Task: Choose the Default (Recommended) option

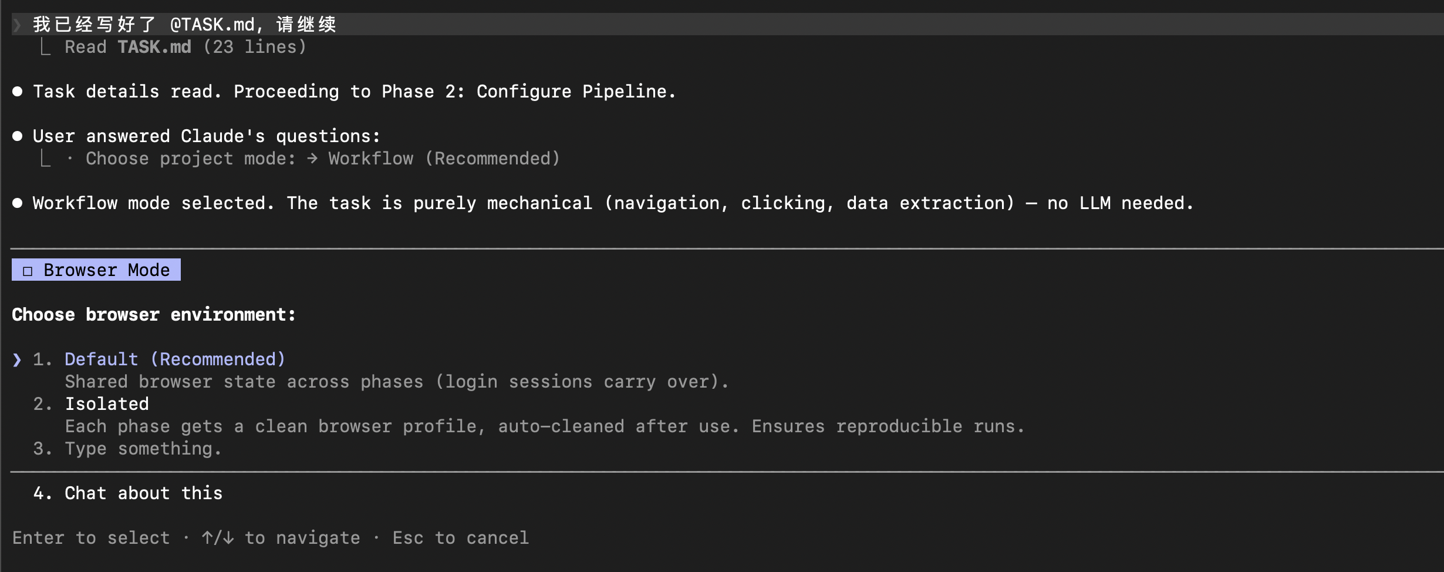Action: (x=174, y=359)
